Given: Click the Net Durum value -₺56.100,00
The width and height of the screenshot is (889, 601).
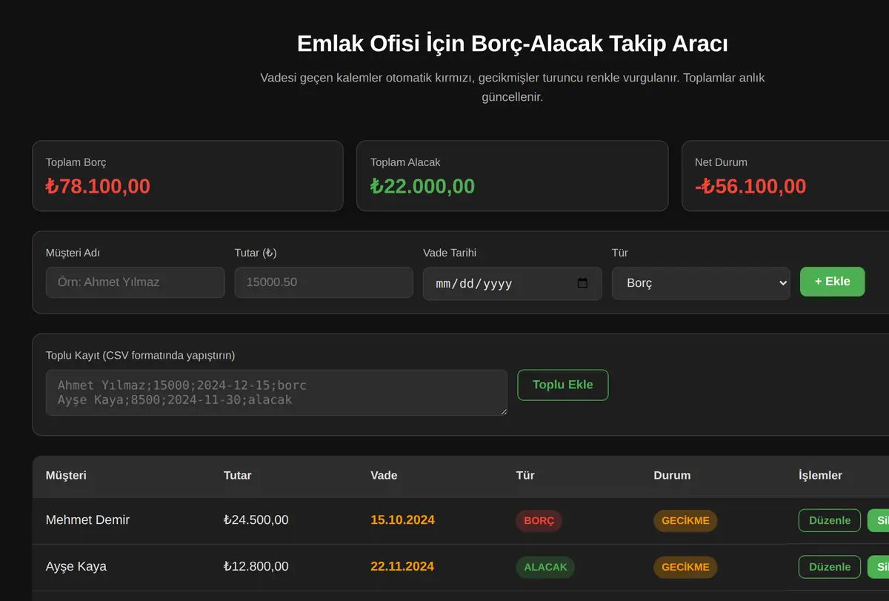Looking at the screenshot, I should point(750,186).
